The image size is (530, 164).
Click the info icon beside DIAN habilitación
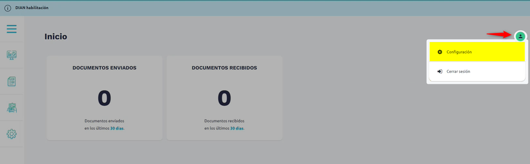(x=8, y=8)
